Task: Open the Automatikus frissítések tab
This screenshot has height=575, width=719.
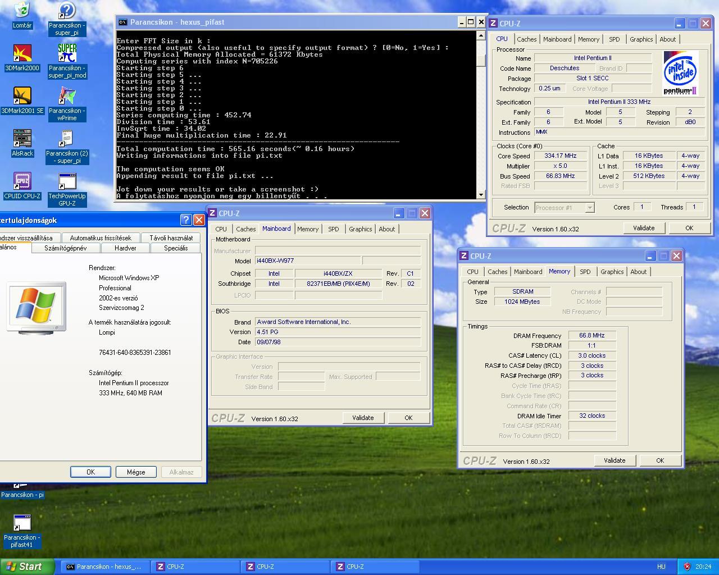Action: coord(101,238)
